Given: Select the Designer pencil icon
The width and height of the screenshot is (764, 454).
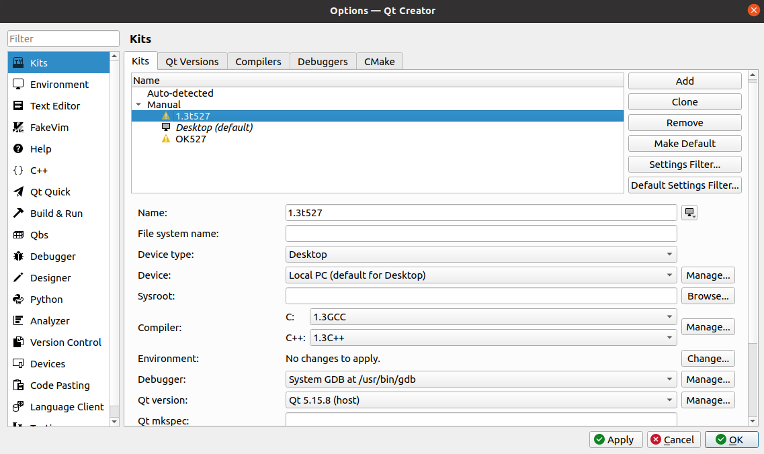Looking at the screenshot, I should coord(18,277).
